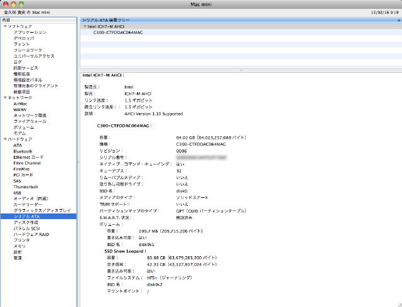This screenshot has width=402, height=307.
Task: Click the 64.02 GB capacity value
Action: click(x=211, y=137)
